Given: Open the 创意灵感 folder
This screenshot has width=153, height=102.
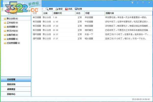Looking at the screenshot, I should point(11,35).
